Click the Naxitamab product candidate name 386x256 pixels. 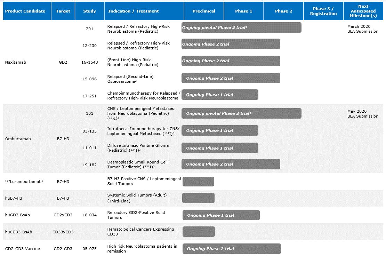point(16,62)
